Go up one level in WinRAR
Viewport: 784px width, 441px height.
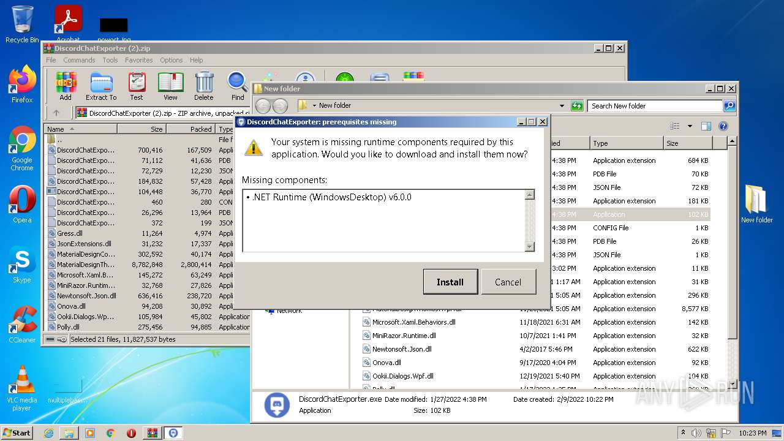click(56, 113)
